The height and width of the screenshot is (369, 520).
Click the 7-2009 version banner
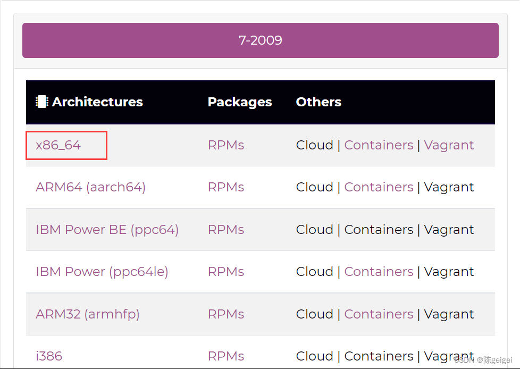click(x=261, y=40)
